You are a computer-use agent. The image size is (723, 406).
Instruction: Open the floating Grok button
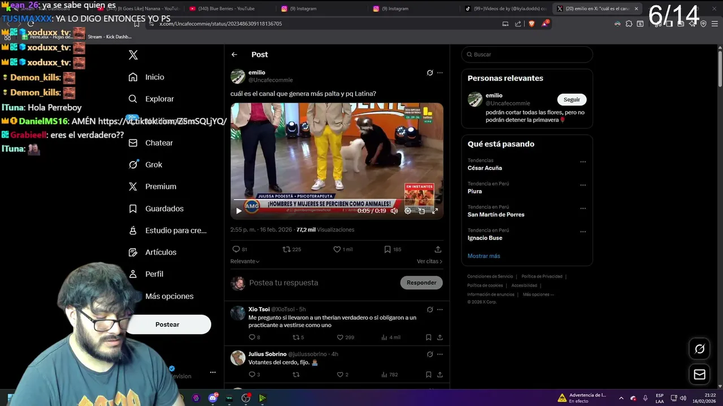click(699, 349)
